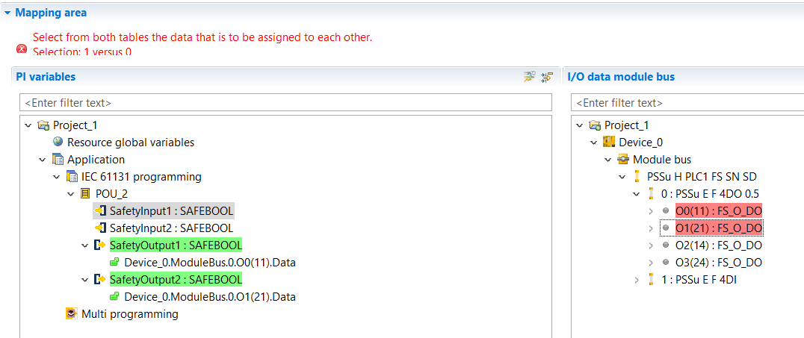Screen dimensions: 804x338
Task: Click the red error icon beside the message
Action: pyautogui.click(x=22, y=48)
